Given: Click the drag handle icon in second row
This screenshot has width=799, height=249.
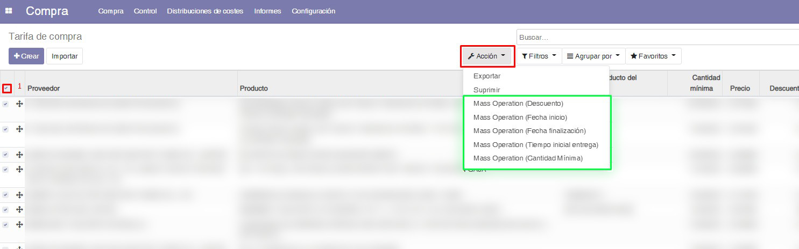Looking at the screenshot, I should (19, 129).
